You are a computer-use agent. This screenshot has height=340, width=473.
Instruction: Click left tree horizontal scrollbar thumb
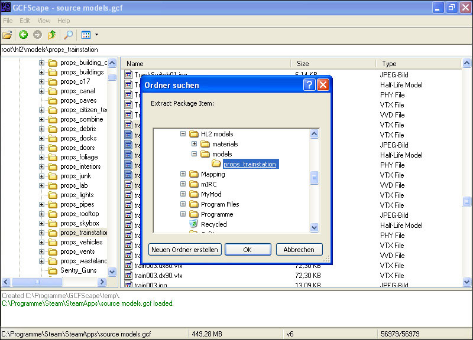tap(37, 282)
